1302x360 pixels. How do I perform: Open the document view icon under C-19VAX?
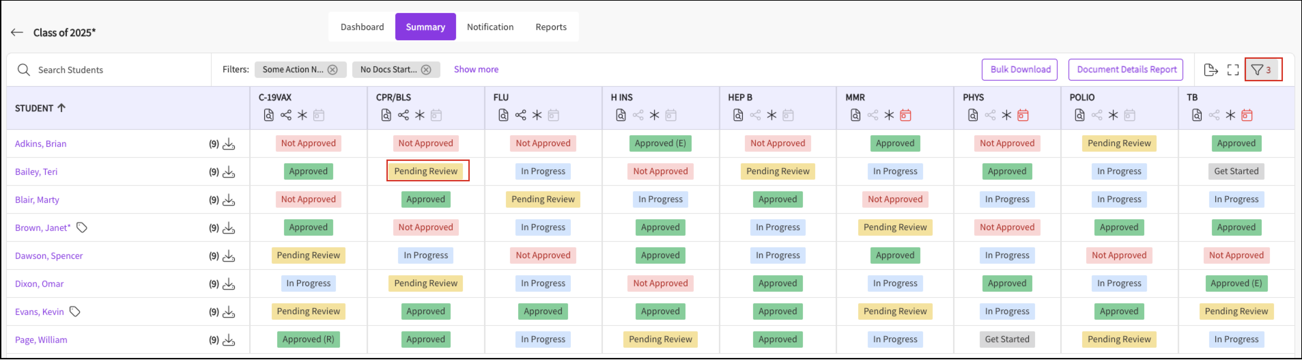pyautogui.click(x=269, y=115)
